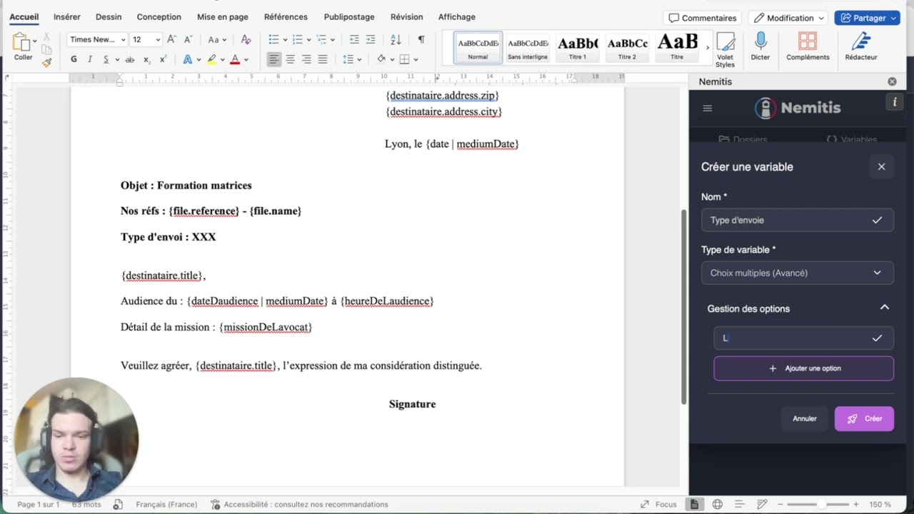The width and height of the screenshot is (914, 514).
Task: Open the Commentaires button
Action: [703, 18]
